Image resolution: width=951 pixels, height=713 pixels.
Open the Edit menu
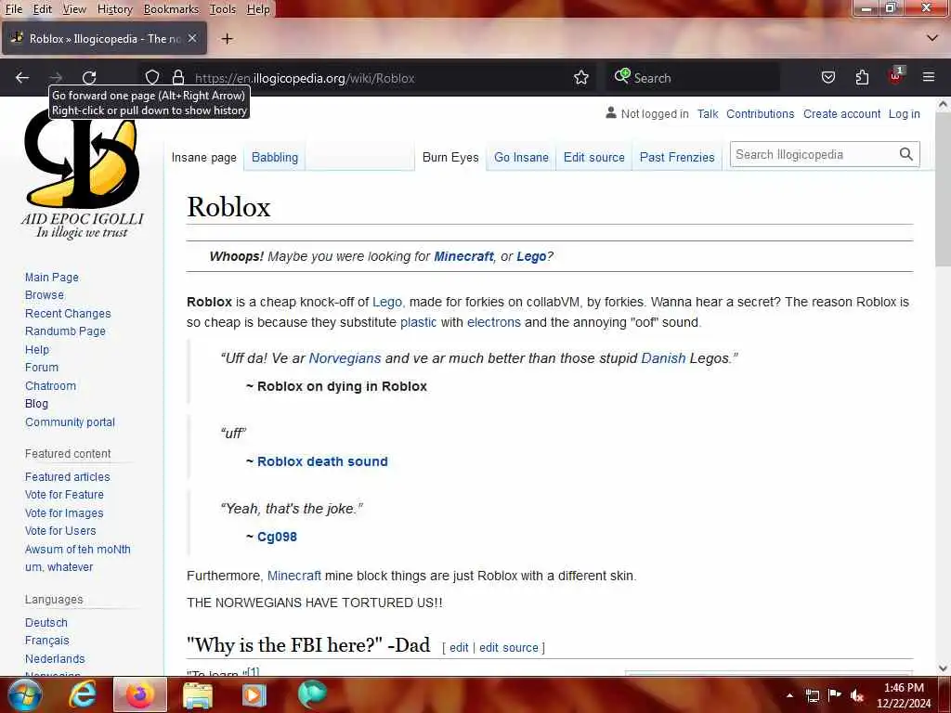pos(42,9)
